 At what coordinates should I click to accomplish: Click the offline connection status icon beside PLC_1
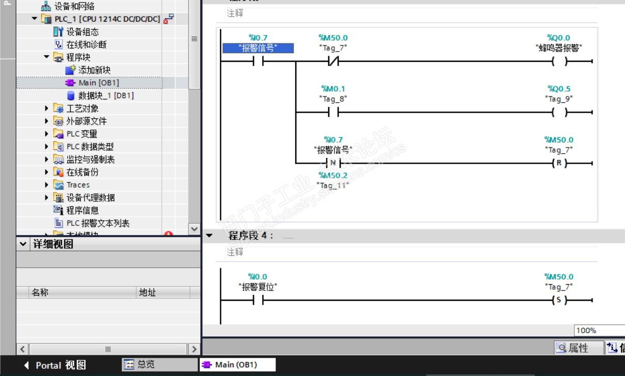click(168, 19)
